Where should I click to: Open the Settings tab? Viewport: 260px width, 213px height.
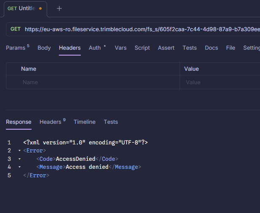[x=252, y=48]
